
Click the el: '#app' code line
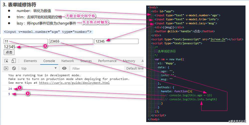pyautogui.click(x=167, y=63)
